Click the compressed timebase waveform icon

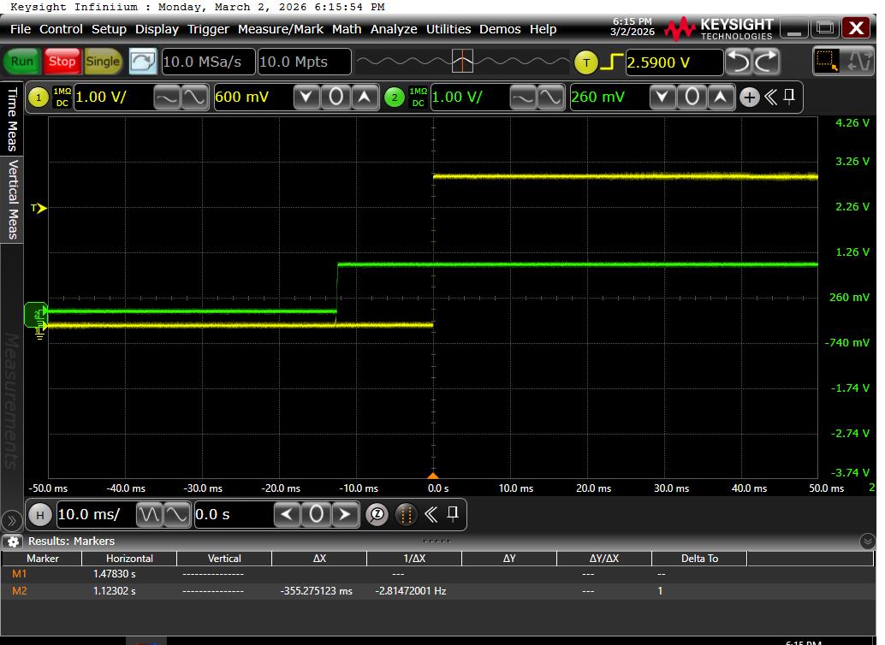point(150,515)
